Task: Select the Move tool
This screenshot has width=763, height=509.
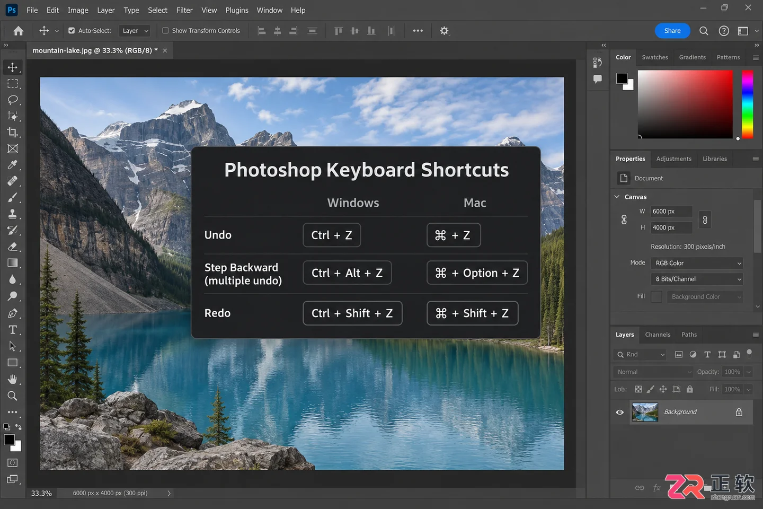Action: (x=12, y=67)
